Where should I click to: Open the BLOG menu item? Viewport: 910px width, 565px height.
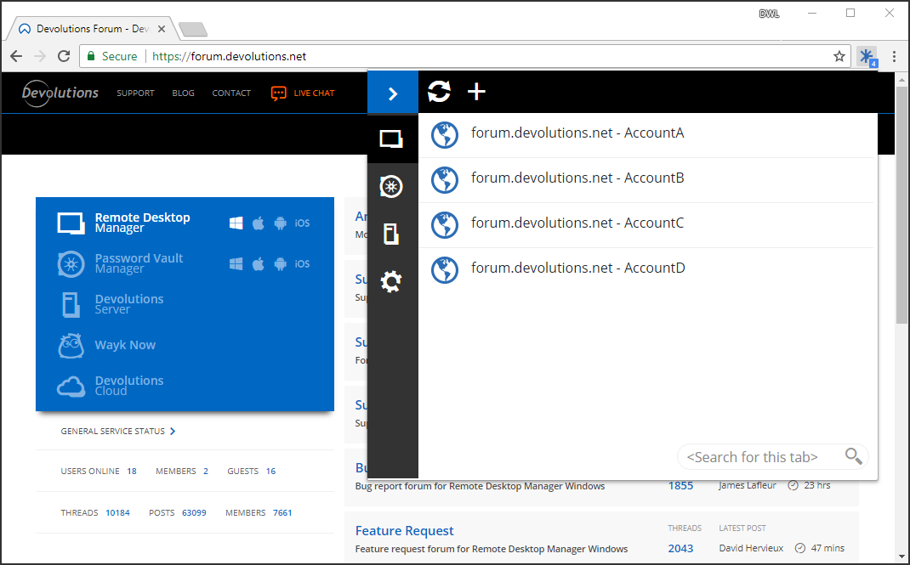(x=183, y=93)
